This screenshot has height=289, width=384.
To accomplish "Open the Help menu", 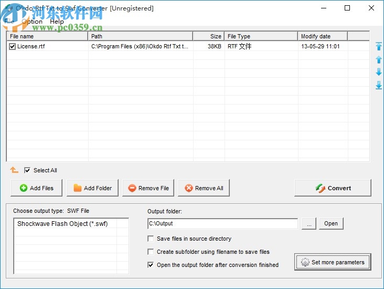I will click(x=57, y=22).
